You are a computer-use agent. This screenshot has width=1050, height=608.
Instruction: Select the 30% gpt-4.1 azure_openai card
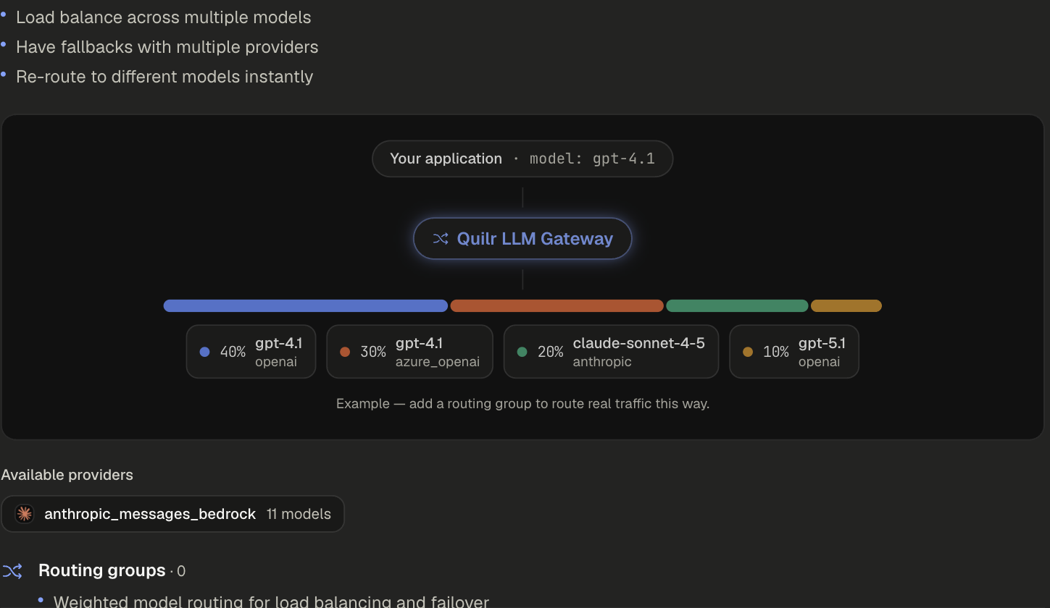[409, 351]
